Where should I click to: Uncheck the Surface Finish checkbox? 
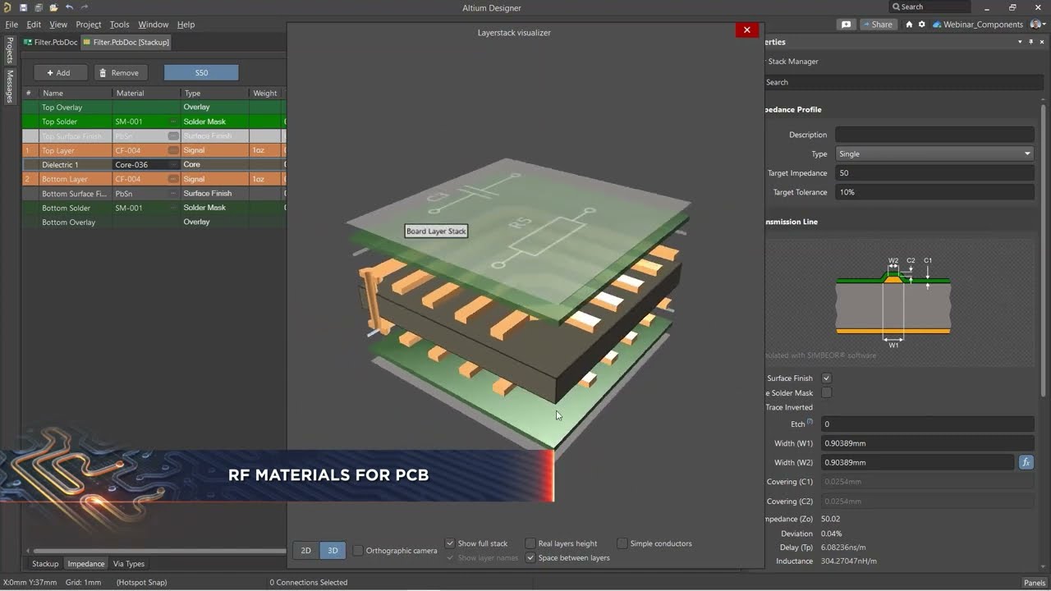coord(827,378)
